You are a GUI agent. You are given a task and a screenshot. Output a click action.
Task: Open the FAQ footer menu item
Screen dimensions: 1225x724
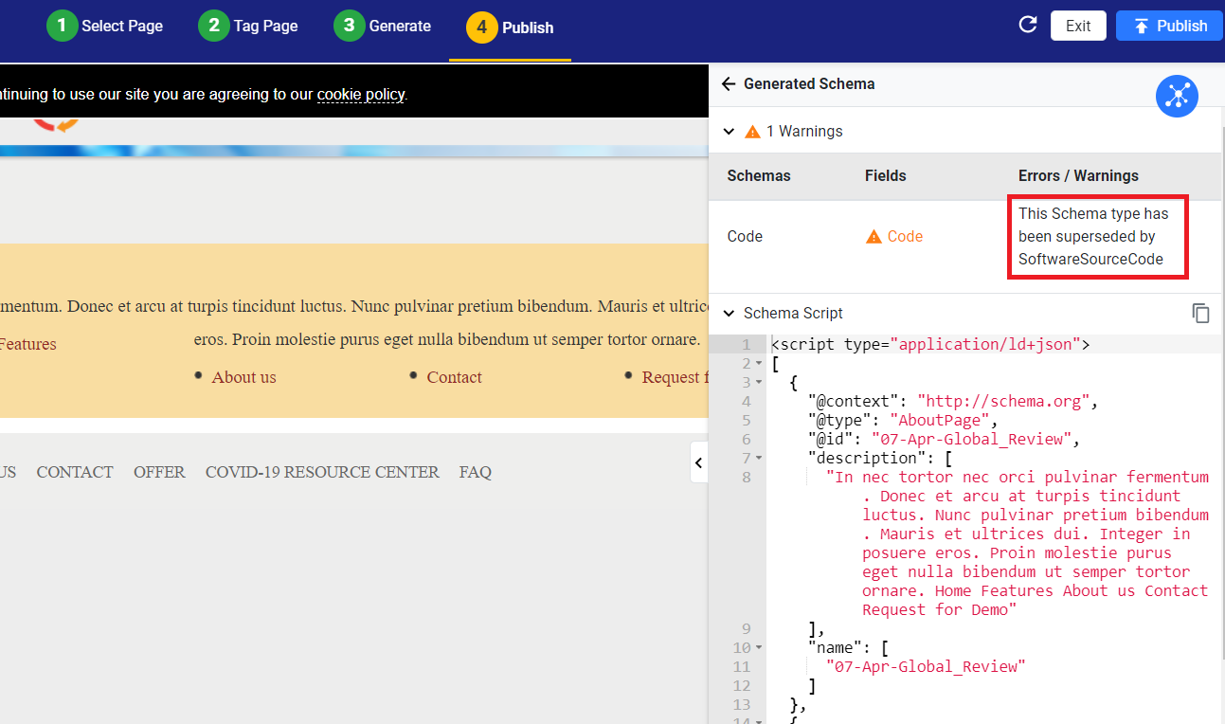pos(476,472)
